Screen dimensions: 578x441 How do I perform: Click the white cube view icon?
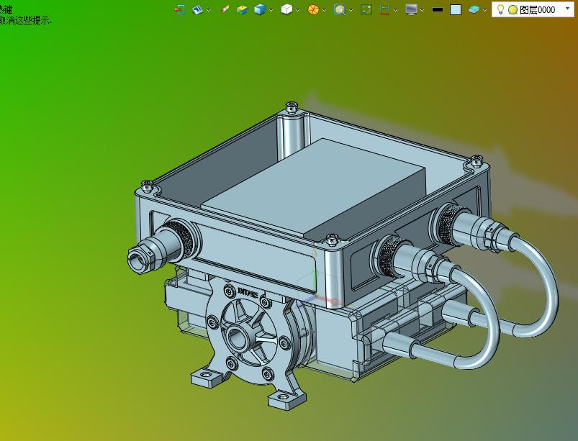[x=286, y=9]
